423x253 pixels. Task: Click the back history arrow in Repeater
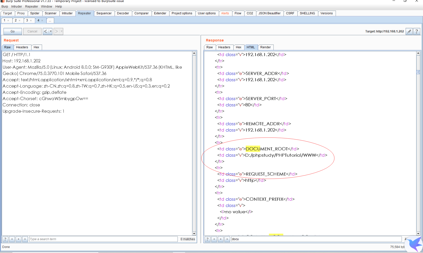pos(46,31)
